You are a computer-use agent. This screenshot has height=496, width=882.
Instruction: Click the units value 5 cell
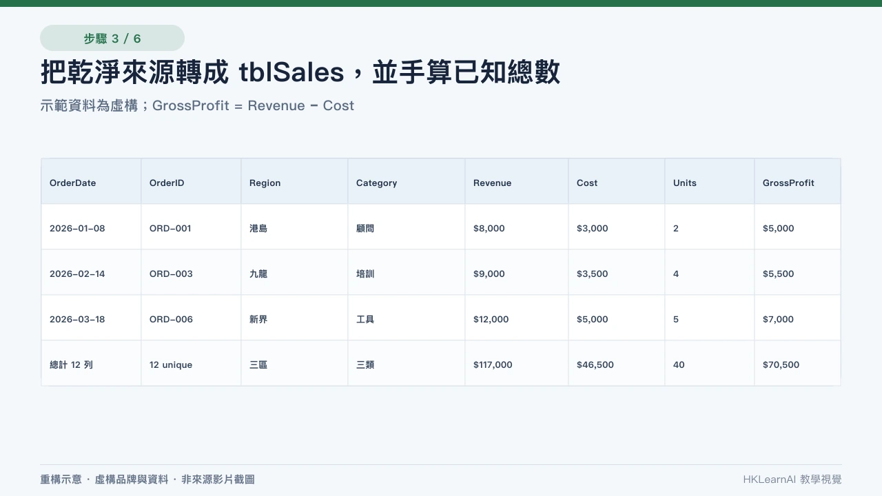tap(710, 318)
